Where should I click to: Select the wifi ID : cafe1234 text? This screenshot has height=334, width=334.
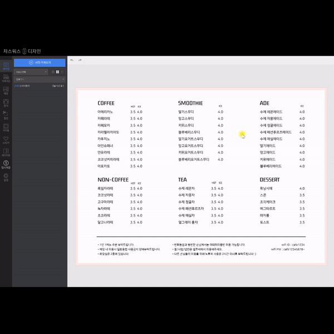[x=293, y=245]
